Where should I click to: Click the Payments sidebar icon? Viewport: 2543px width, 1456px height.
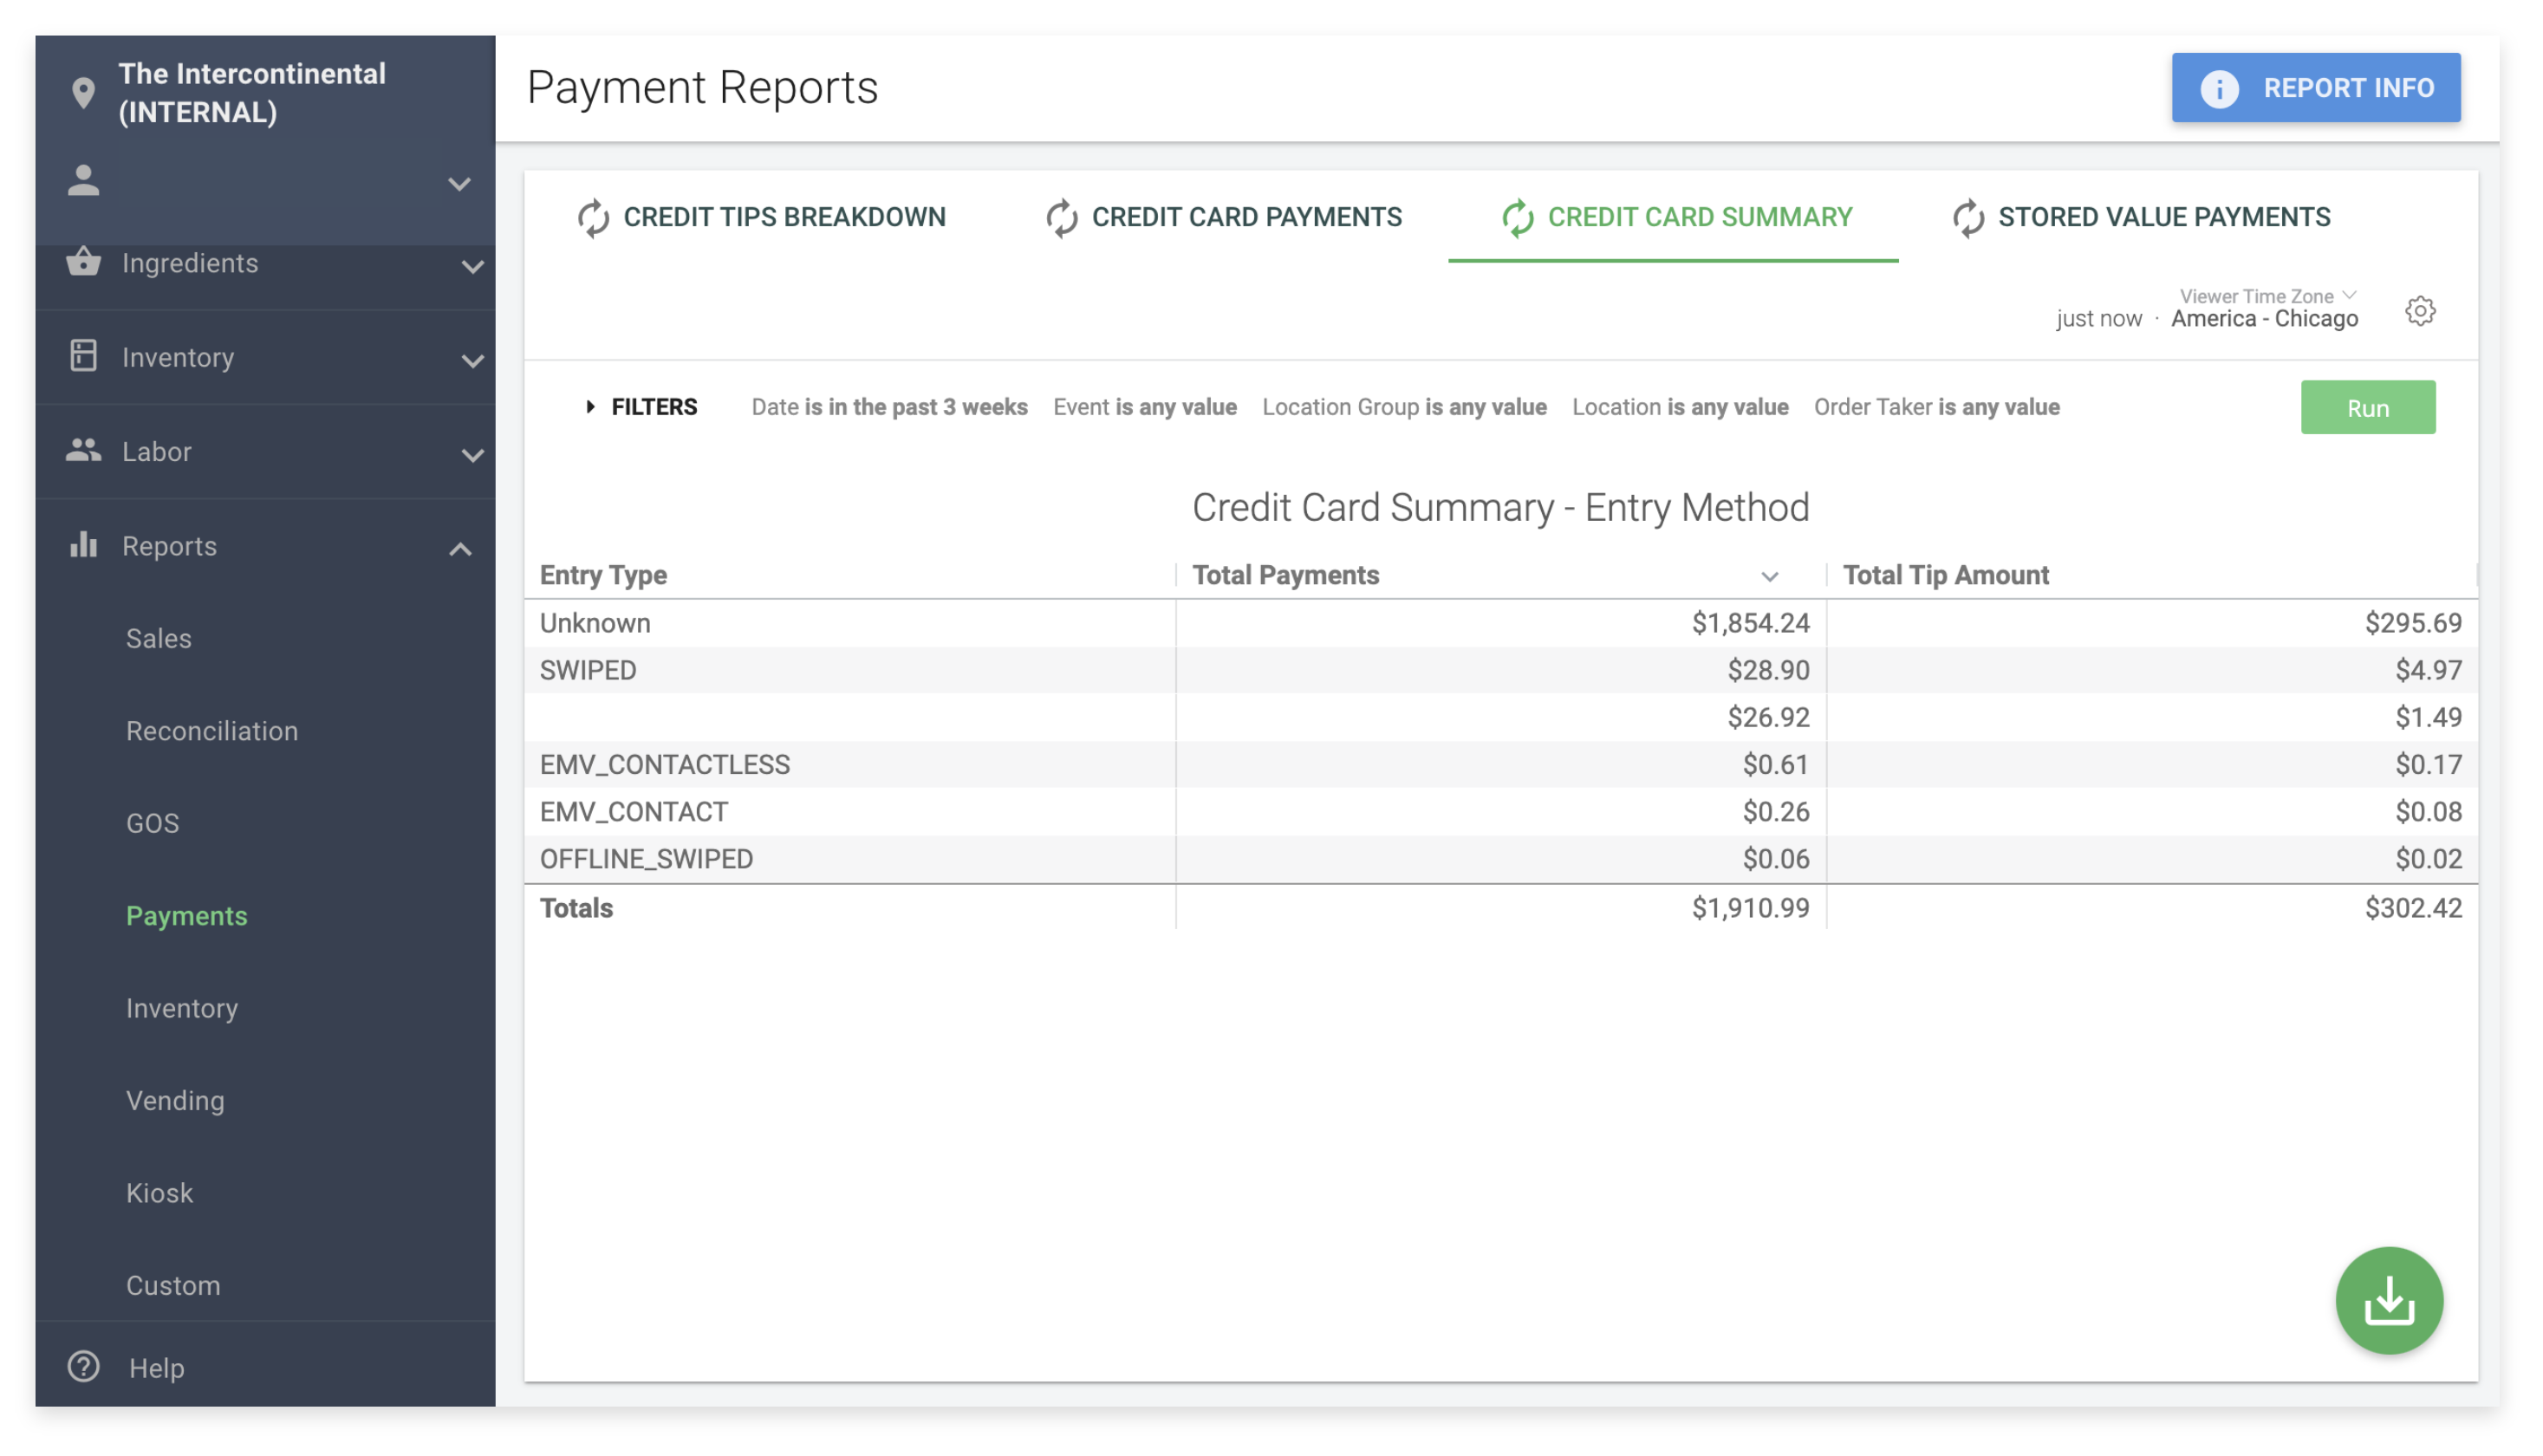pyautogui.click(x=187, y=915)
